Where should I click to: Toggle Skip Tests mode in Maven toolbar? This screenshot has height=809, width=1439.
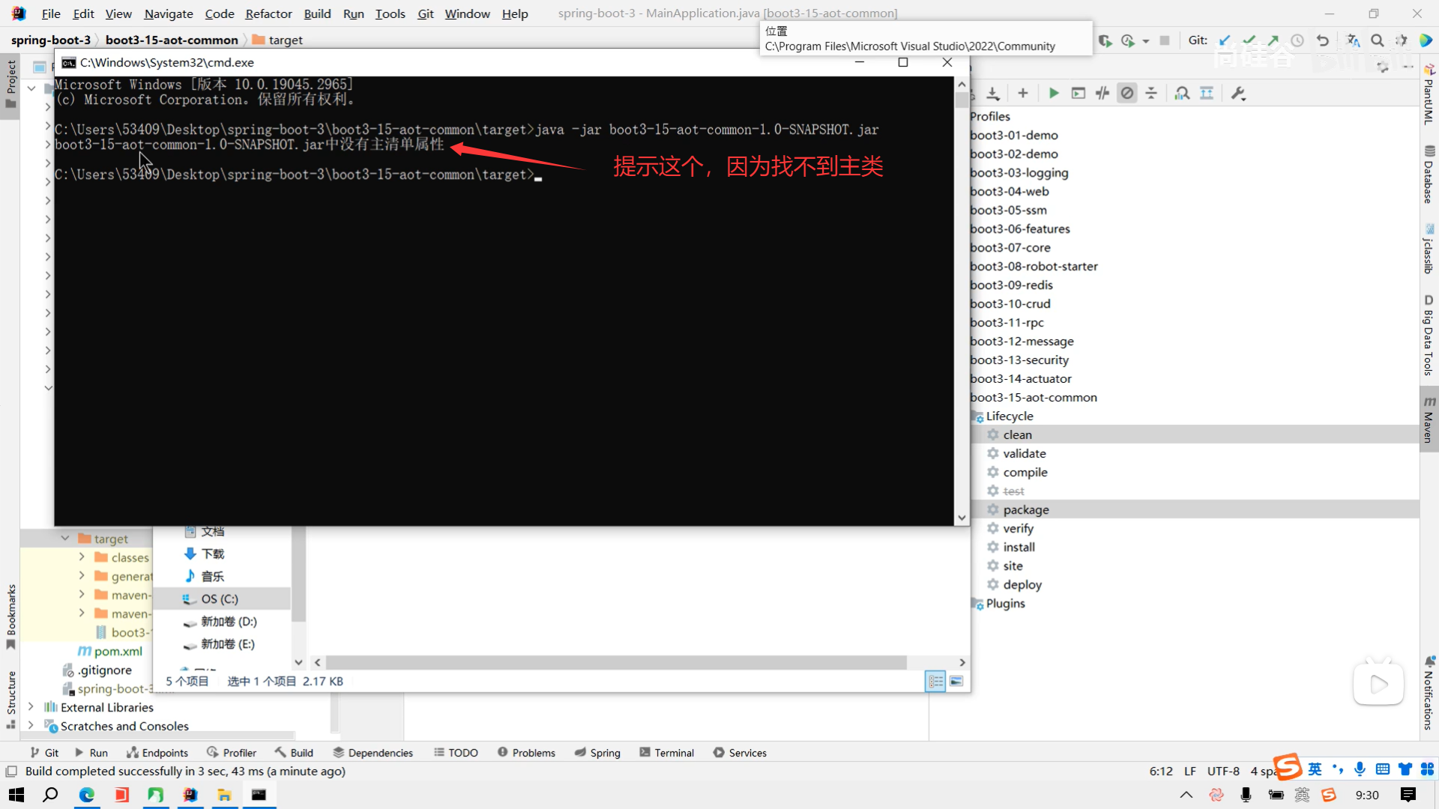(1126, 94)
